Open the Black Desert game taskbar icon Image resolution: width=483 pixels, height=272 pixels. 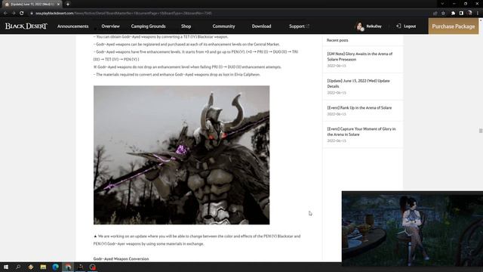click(x=81, y=267)
